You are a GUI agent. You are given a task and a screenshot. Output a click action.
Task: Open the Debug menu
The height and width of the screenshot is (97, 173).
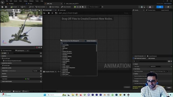tap(25, 1)
